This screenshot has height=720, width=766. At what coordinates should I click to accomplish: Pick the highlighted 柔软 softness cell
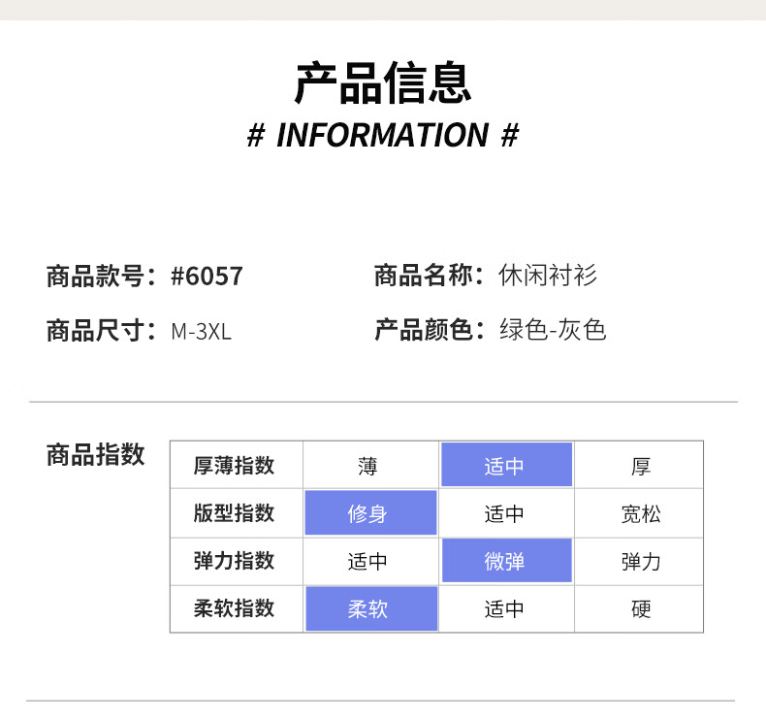tap(367, 608)
